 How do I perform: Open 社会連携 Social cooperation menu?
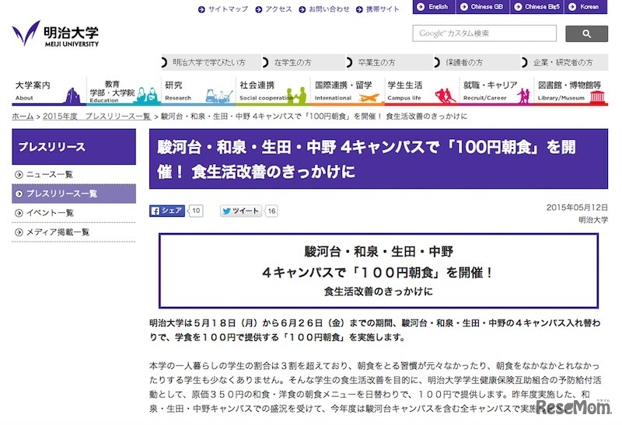273,91
